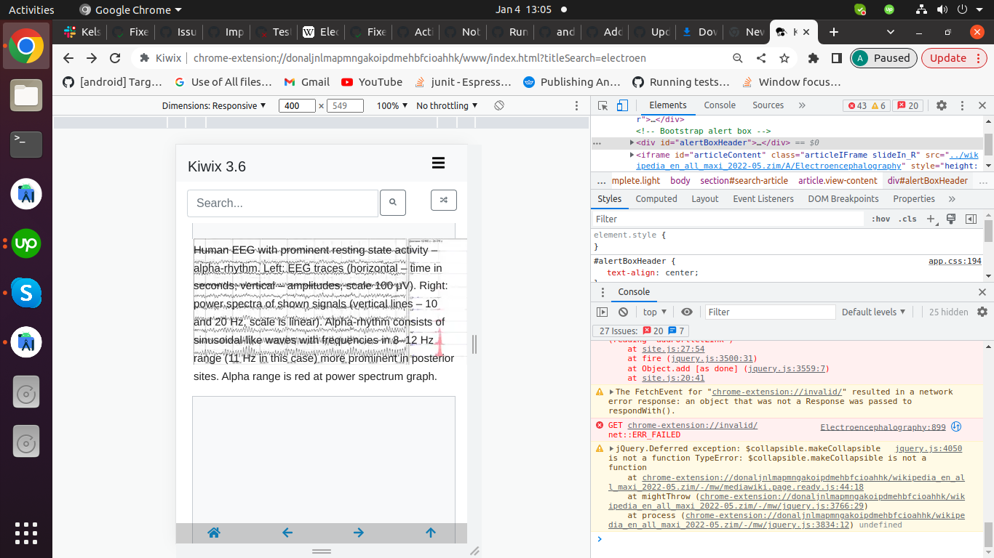The image size is (994, 558).
Task: Disable network throttling via No throttling selector
Action: click(x=443, y=105)
